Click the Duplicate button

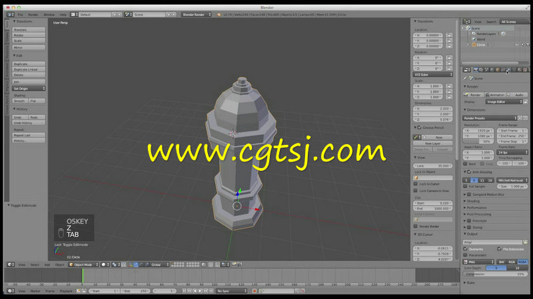coord(29,64)
